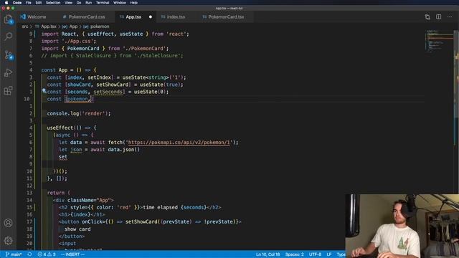Screen dimensions: 459x258
Task: Open the Source Control view
Action: [x=8, y=54]
